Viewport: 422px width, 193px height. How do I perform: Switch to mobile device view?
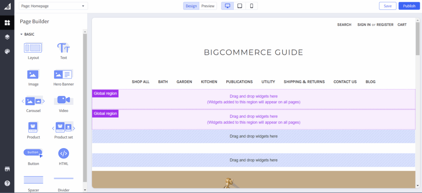[252, 6]
